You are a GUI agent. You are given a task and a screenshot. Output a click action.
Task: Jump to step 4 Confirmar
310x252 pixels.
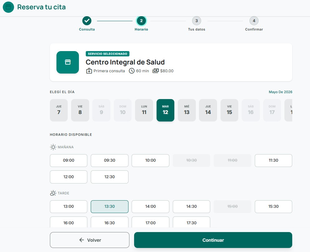[x=254, y=21]
